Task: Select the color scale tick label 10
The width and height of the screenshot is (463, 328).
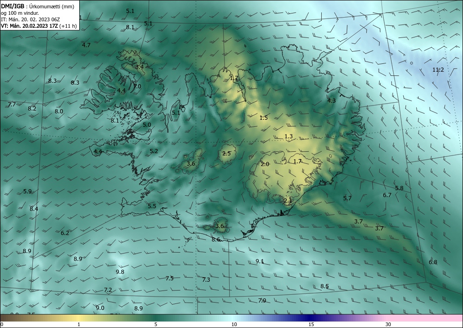Action: coord(234,324)
